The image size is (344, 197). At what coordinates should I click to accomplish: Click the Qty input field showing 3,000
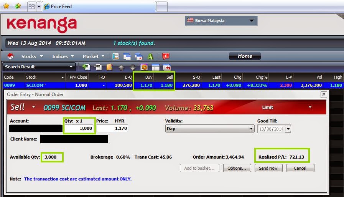[79, 128]
